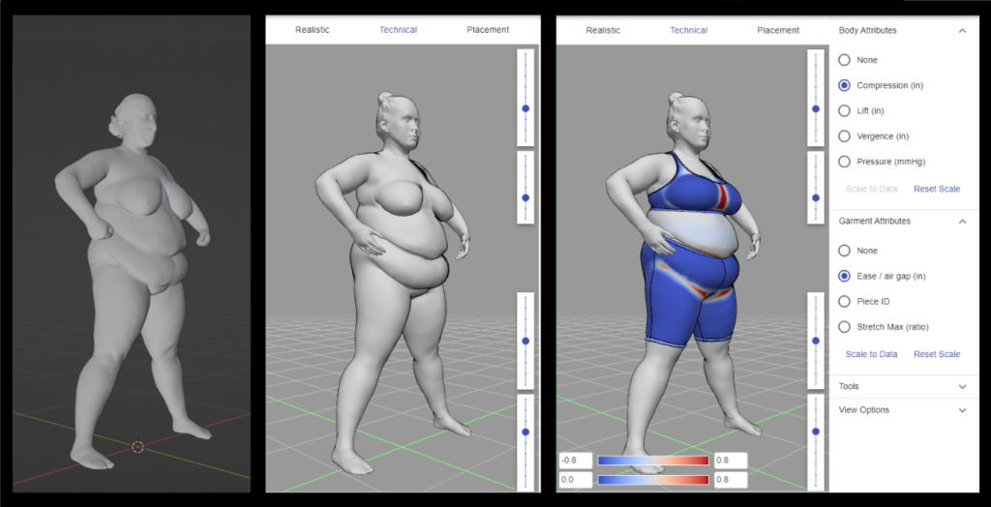Image resolution: width=991 pixels, height=507 pixels.
Task: Expand the Tools section
Action: tap(962, 386)
